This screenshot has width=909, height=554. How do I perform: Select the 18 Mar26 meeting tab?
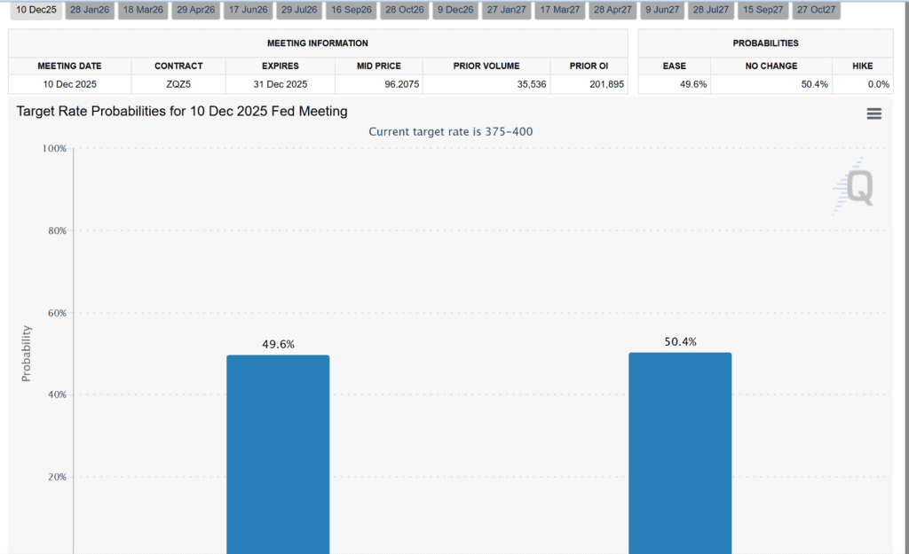pos(143,10)
